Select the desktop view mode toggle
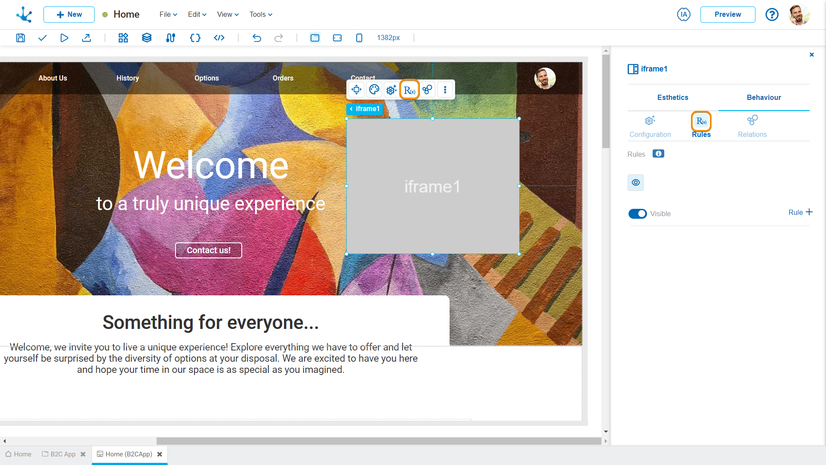 click(x=315, y=38)
